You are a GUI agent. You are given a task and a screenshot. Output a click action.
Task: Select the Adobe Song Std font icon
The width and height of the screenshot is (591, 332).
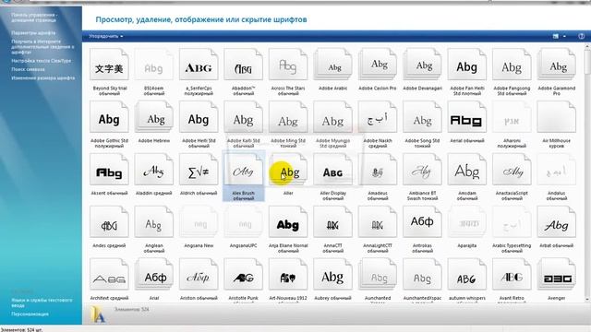422,117
